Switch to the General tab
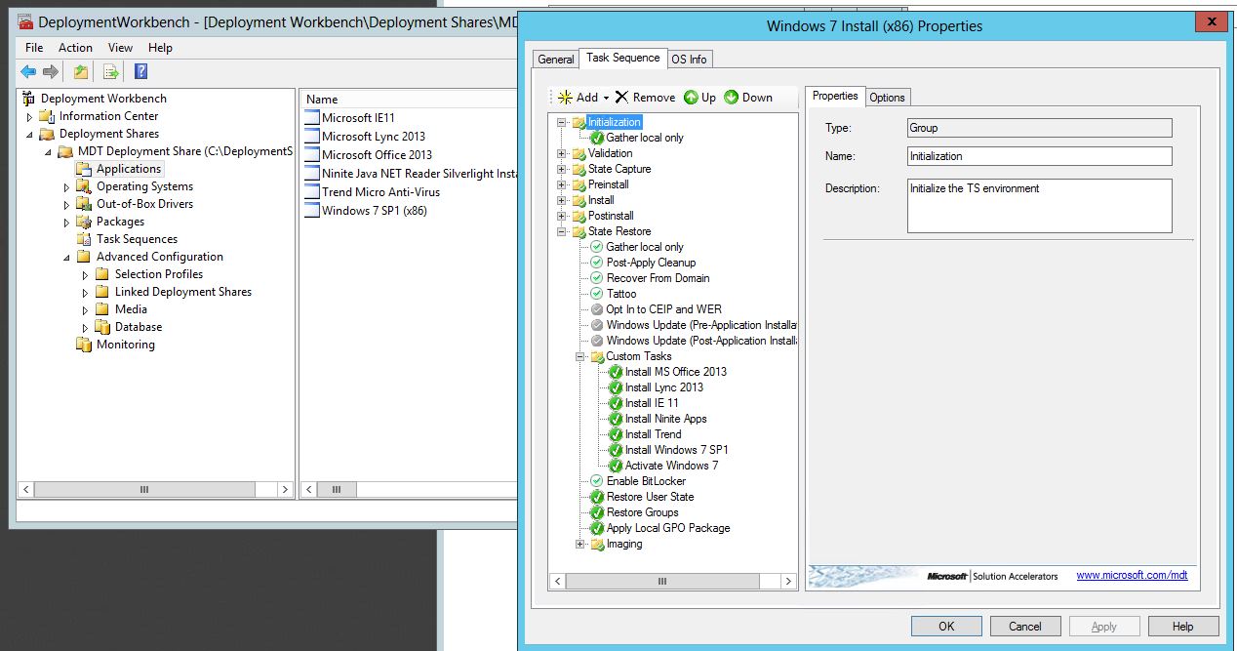1237x651 pixels. [556, 60]
